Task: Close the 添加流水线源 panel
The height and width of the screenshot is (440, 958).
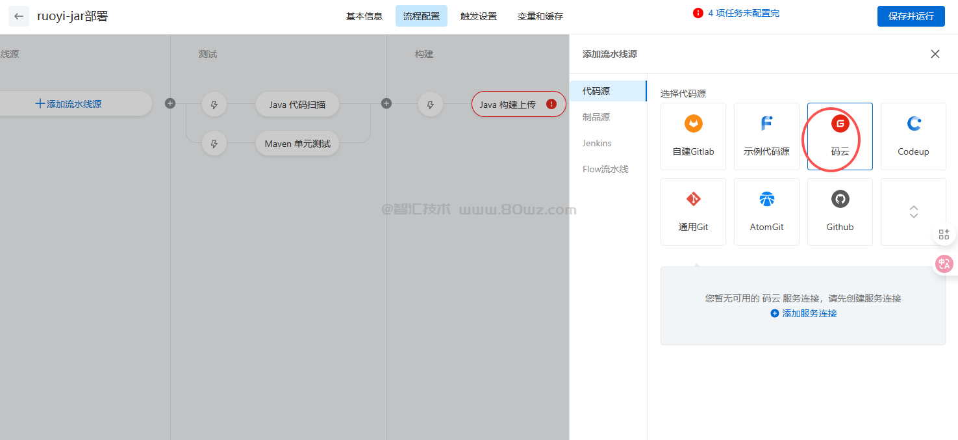Action: click(x=935, y=54)
